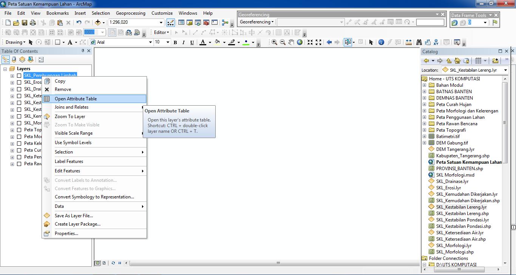Click the Table Of Contents Options icon
The image size is (516, 275).
(x=41, y=60)
